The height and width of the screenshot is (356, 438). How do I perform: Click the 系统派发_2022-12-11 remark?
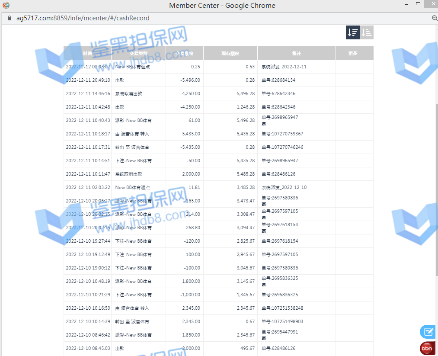click(284, 67)
